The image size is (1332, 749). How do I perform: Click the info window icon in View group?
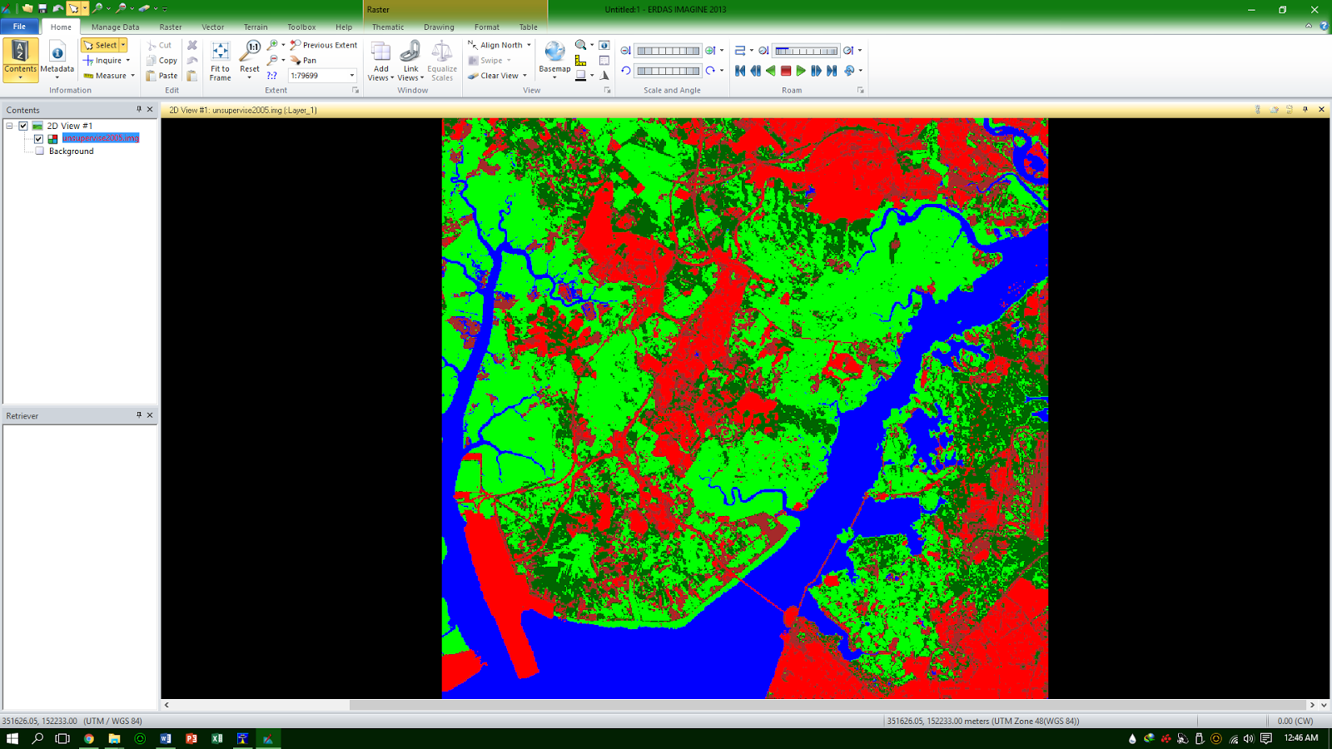point(604,45)
